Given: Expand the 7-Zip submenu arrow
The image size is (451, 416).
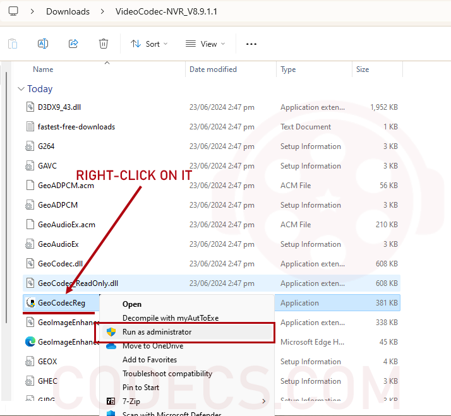Looking at the screenshot, I should 264,401.
